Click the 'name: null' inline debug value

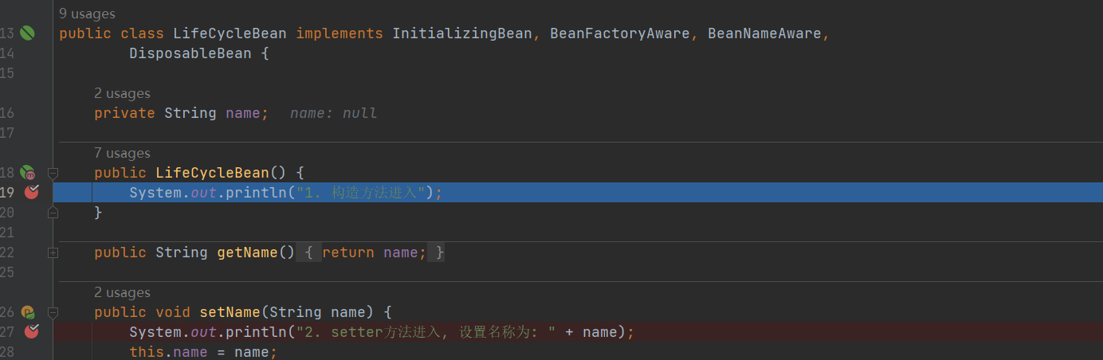[333, 113]
